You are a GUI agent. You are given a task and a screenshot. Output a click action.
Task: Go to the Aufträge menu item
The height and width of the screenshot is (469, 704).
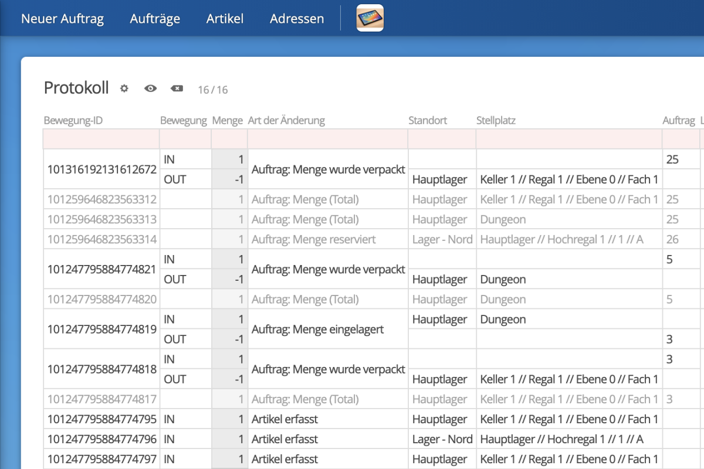(x=155, y=19)
